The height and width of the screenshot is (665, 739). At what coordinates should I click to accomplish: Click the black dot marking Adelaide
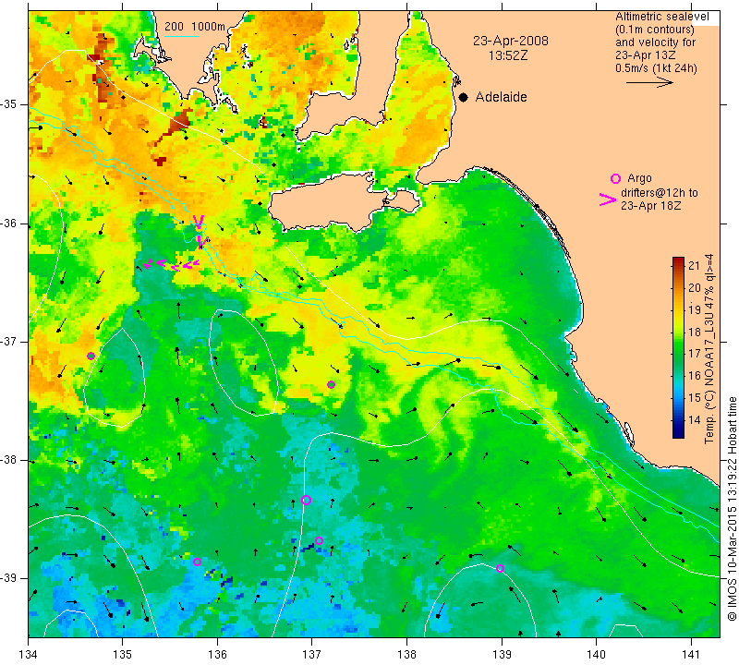(464, 97)
